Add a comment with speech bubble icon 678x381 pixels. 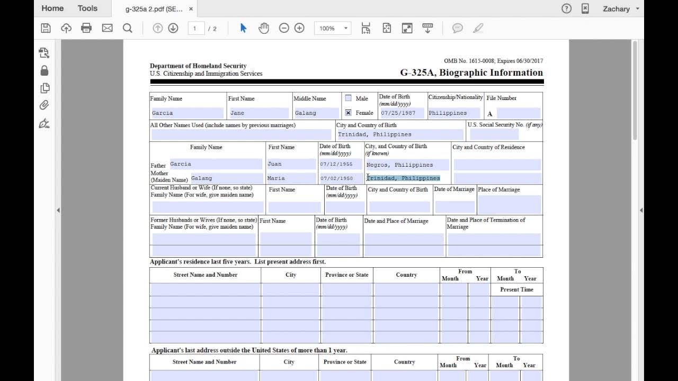coord(458,28)
